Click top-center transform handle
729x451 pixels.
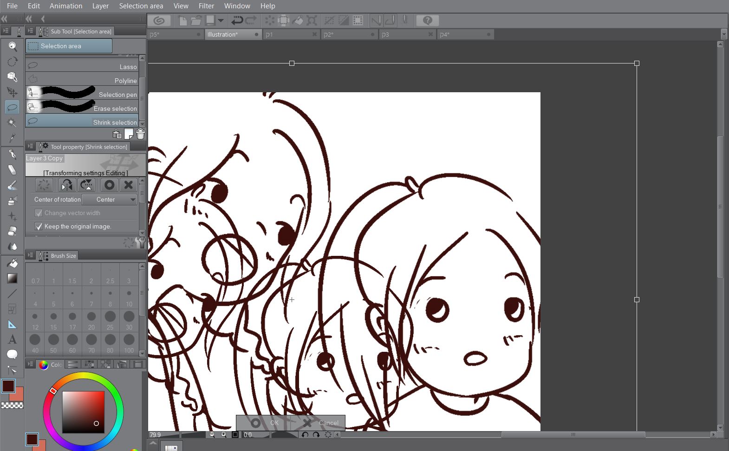[x=292, y=63]
